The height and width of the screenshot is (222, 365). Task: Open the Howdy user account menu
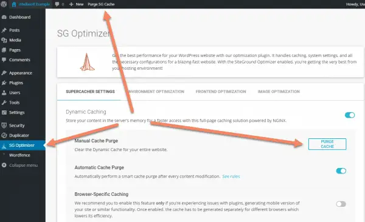pos(355,4)
